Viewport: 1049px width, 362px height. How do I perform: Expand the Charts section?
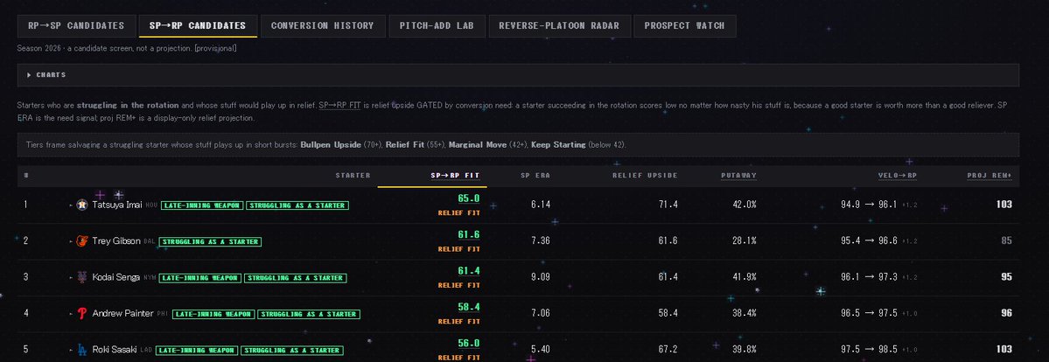tap(518, 75)
